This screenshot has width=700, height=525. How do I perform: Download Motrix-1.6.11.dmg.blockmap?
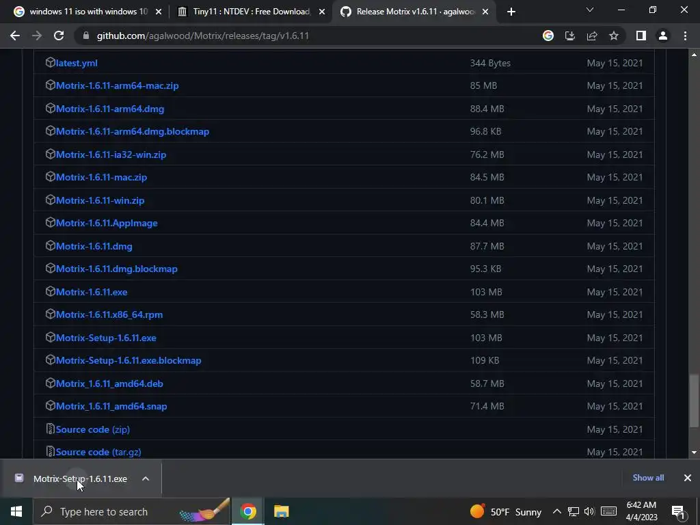tap(116, 269)
